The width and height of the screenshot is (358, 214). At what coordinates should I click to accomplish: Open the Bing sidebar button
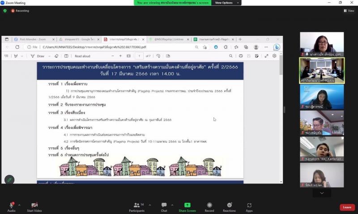tap(277, 47)
